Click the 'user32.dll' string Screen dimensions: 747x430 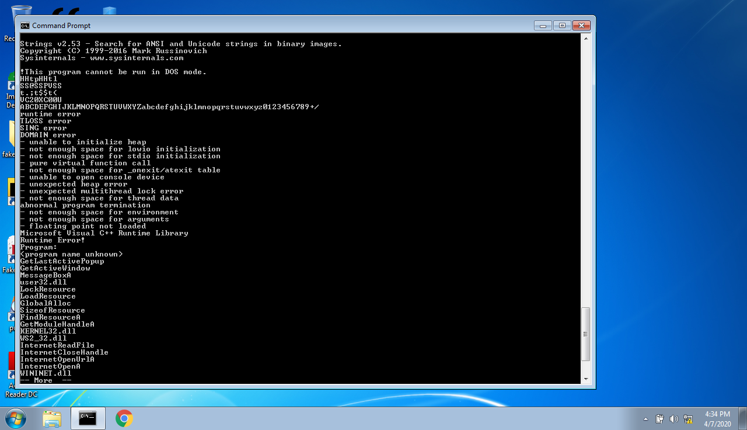pos(43,282)
